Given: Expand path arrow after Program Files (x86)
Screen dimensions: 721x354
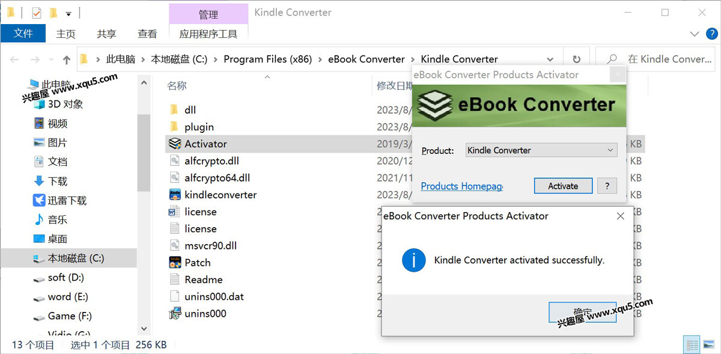Looking at the screenshot, I should point(320,60).
